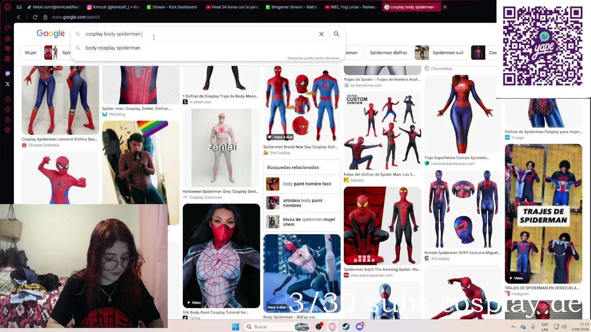
Task: Open Twitch from the Opera sidebar
Action: [x=7, y=74]
